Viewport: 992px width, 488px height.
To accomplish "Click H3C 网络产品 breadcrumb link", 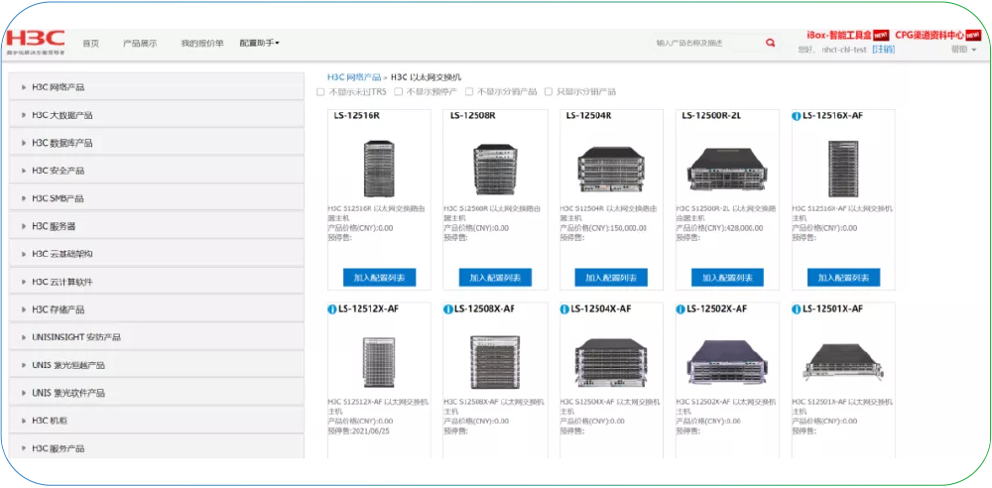I will pos(354,77).
